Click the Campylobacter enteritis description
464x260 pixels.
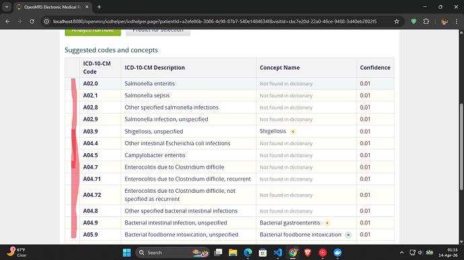[155, 155]
